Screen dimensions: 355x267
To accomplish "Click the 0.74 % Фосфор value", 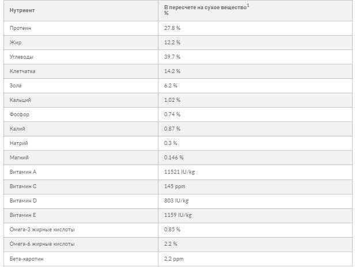I will (x=172, y=115).
